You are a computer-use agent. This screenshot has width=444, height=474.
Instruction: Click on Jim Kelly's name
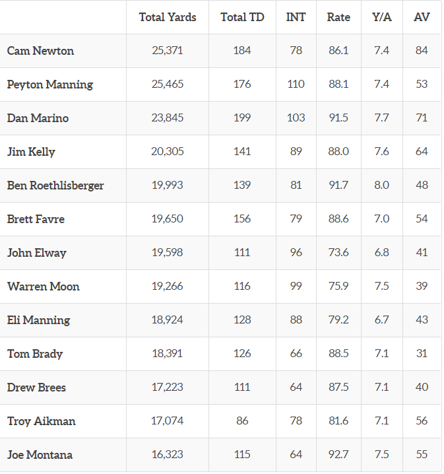[31, 152]
